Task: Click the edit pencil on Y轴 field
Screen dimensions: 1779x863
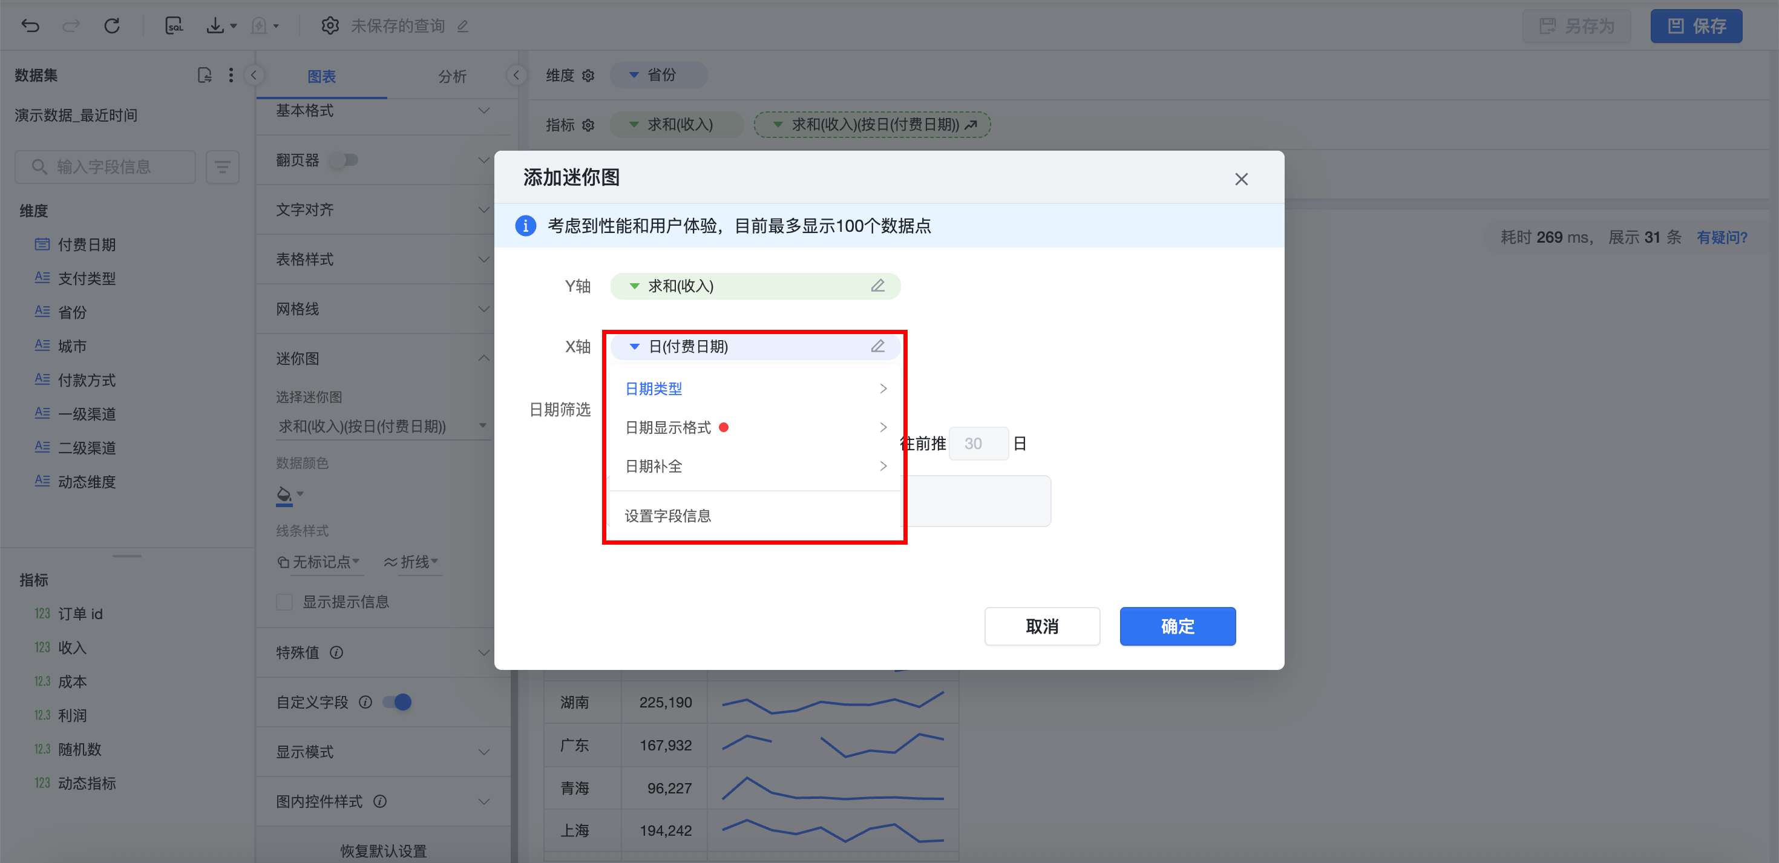Action: (877, 286)
